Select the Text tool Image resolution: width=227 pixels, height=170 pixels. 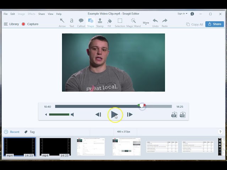pyautogui.click(x=72, y=23)
